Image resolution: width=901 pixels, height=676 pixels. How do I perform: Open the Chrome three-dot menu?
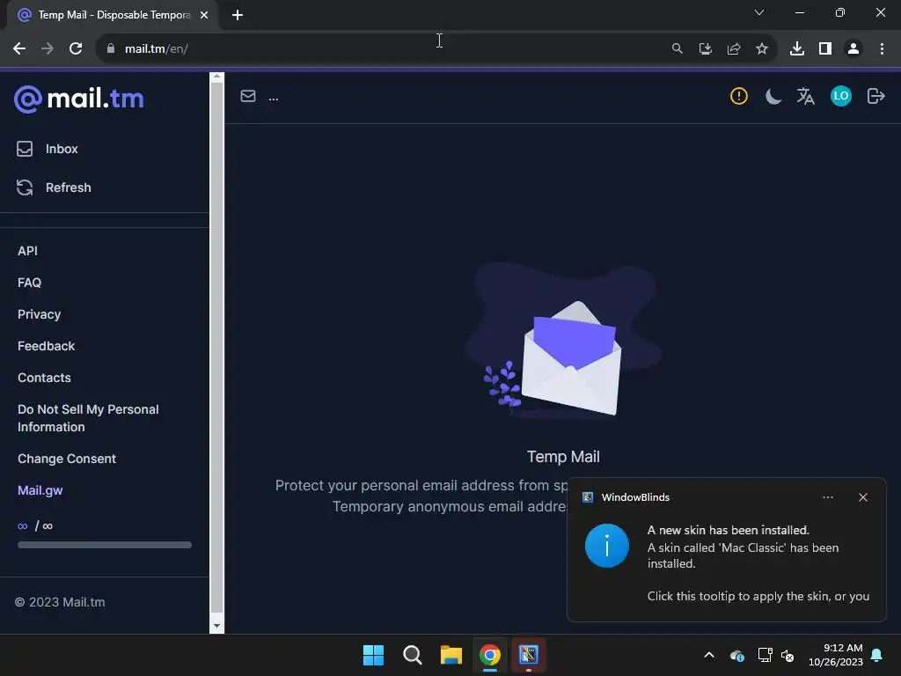[882, 49]
